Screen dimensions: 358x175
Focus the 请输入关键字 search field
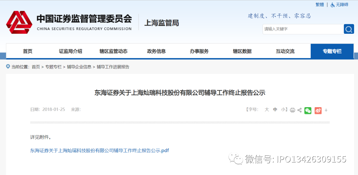303,29
